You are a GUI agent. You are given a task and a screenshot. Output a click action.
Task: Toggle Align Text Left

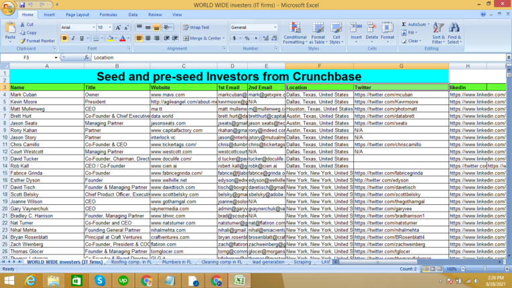pos(139,38)
